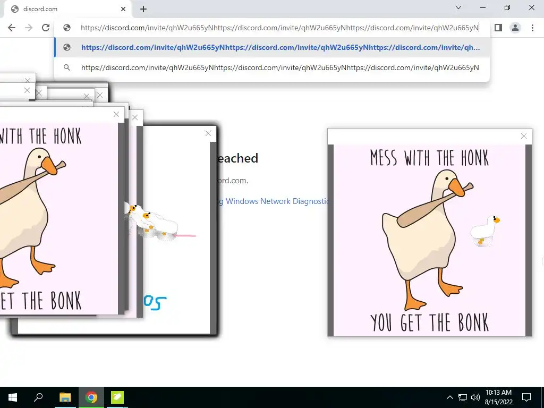Open the network status tray icon
Screen dimensions: 544x408
(x=463, y=397)
